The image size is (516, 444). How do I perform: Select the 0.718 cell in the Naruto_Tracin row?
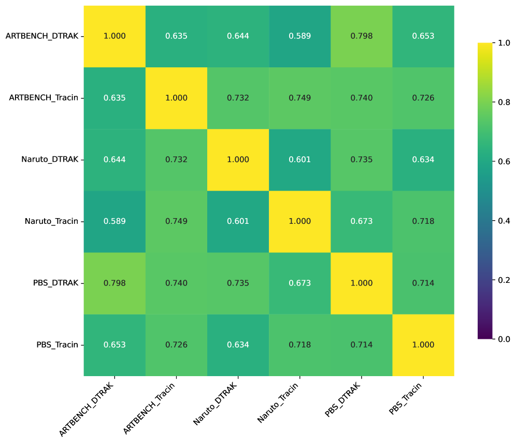[x=423, y=221]
